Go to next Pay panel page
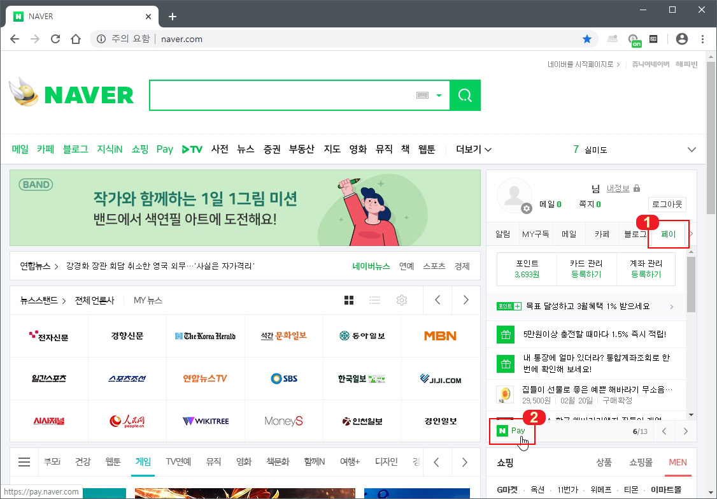 685,431
